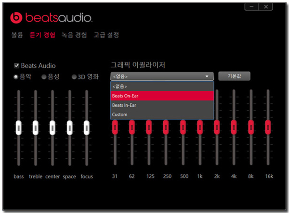This screenshot has height=213, width=289.
Task: Click the 250 Hz equalizer handle
Action: click(166, 127)
